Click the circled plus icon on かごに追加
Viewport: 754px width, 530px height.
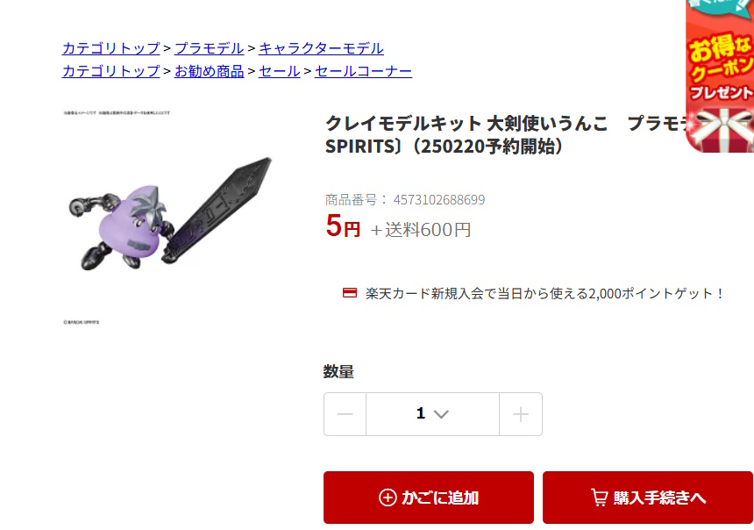tap(388, 498)
